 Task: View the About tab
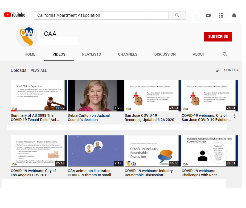pyautogui.click(x=199, y=54)
